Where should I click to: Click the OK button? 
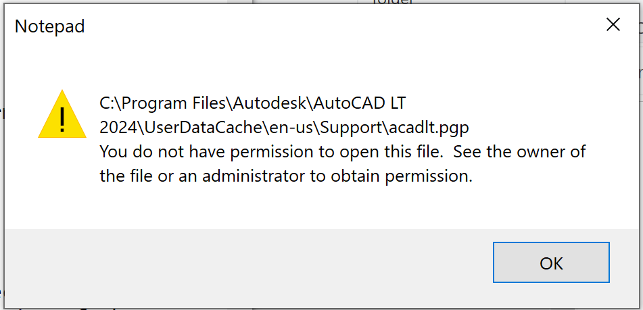tap(551, 263)
